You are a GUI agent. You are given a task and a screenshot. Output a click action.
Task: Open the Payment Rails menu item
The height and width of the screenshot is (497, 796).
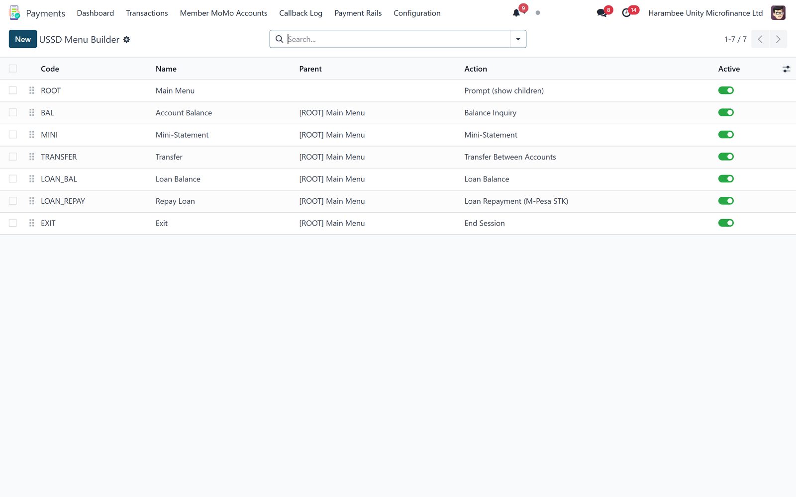tap(358, 13)
